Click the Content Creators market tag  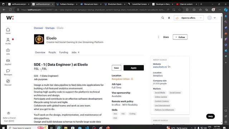tap(162, 101)
